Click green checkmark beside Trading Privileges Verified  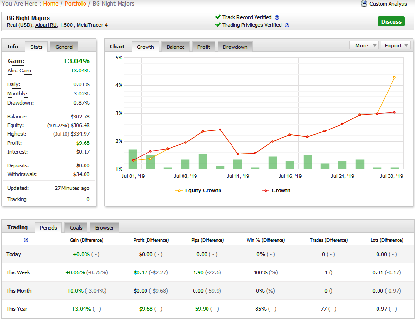coord(218,24)
